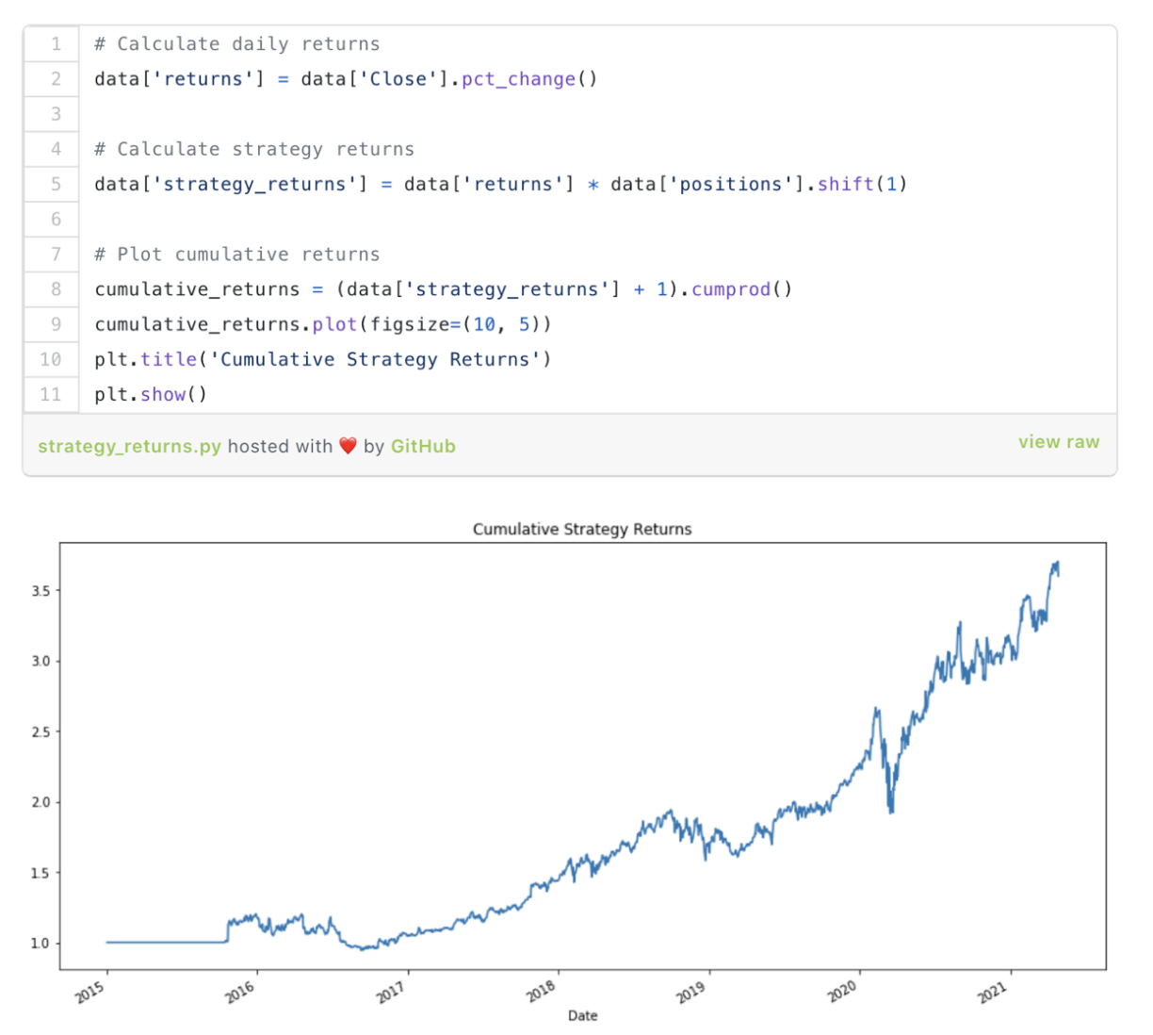Click the 3.5 tick label on y-axis
The width and height of the screenshot is (1153, 1035).
coord(41,591)
